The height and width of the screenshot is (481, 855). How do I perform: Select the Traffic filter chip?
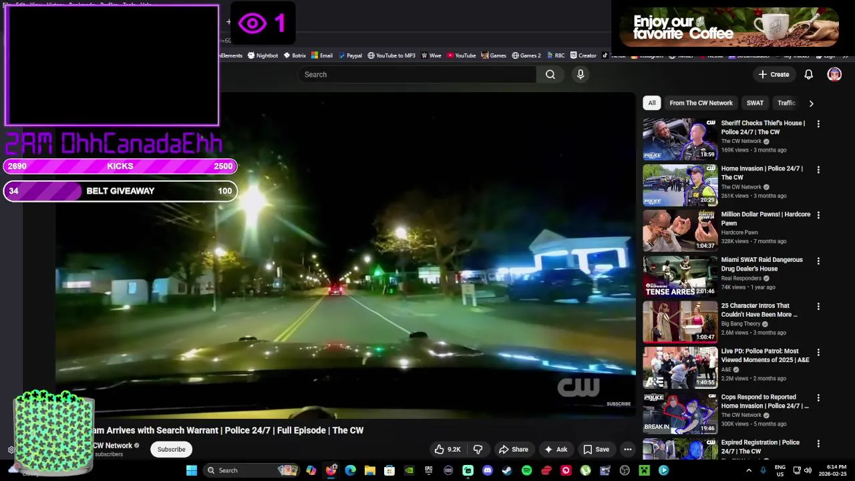click(x=787, y=103)
